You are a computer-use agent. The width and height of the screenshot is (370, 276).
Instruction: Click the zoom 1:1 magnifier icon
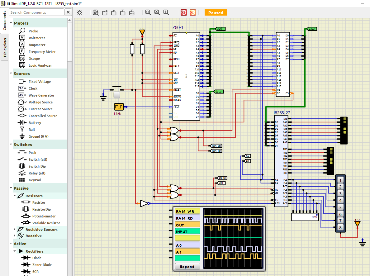[166, 12]
